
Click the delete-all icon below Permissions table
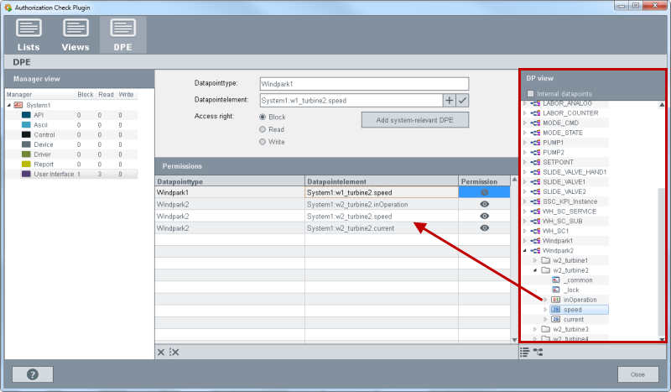(x=174, y=352)
